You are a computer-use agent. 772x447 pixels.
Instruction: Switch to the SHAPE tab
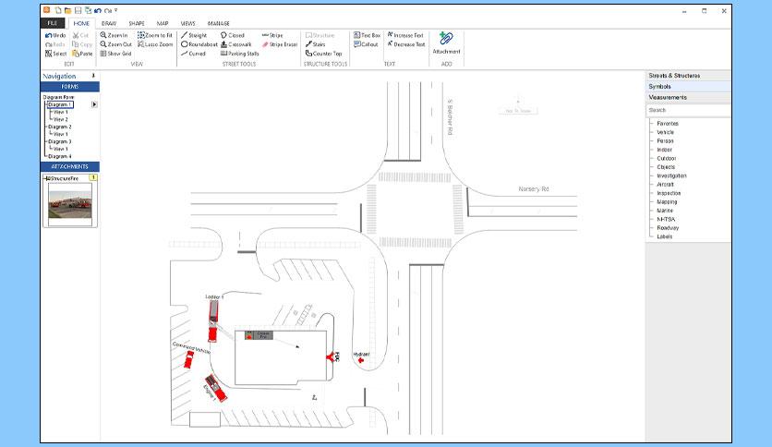(x=137, y=23)
